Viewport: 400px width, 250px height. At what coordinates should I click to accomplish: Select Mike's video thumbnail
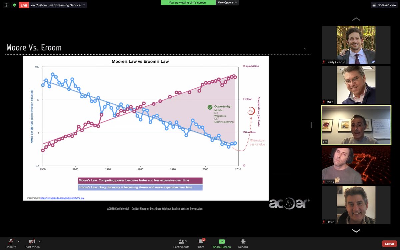pos(356,85)
